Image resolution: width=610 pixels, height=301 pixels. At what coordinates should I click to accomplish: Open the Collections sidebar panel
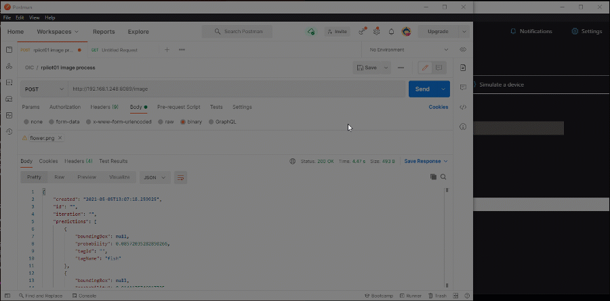pyautogui.click(x=9, y=49)
